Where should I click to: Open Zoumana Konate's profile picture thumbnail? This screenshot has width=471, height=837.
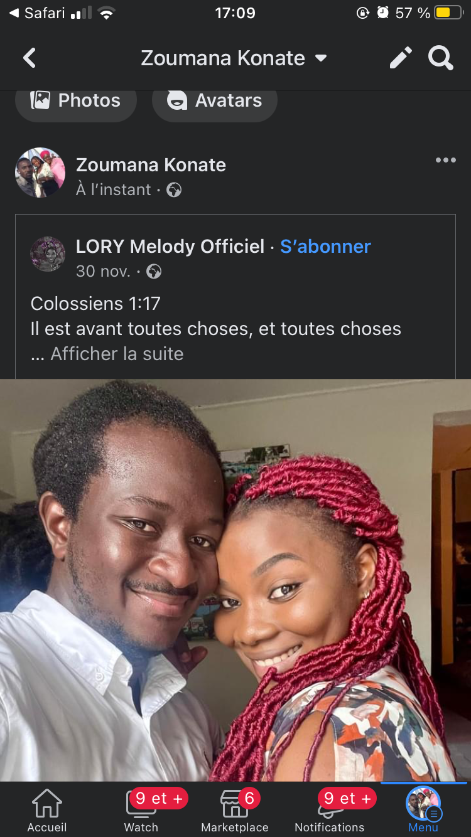coord(40,173)
